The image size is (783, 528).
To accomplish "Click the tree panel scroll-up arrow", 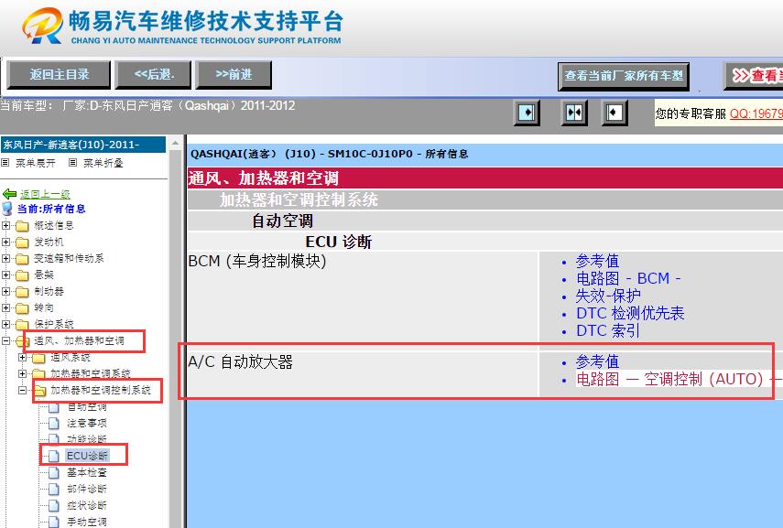I will 175,144.
